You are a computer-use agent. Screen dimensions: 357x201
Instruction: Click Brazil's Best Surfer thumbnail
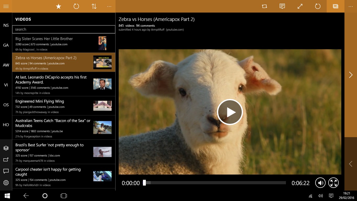click(x=102, y=152)
